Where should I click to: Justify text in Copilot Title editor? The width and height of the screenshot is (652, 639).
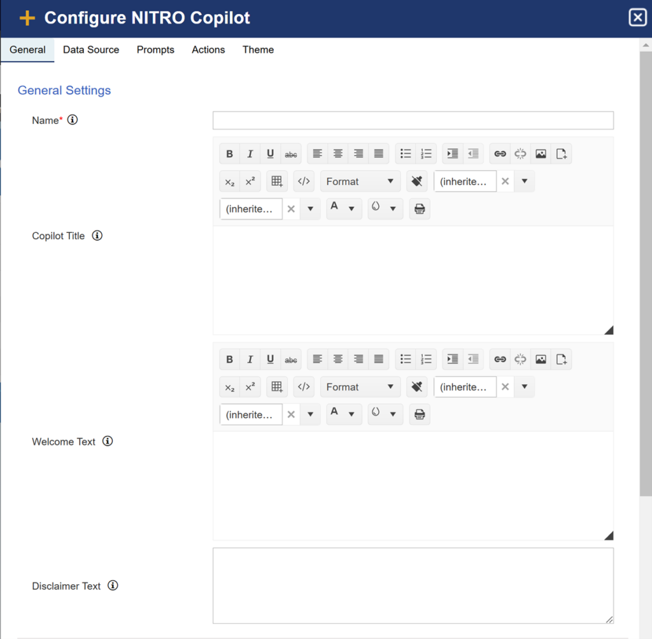[x=378, y=154]
